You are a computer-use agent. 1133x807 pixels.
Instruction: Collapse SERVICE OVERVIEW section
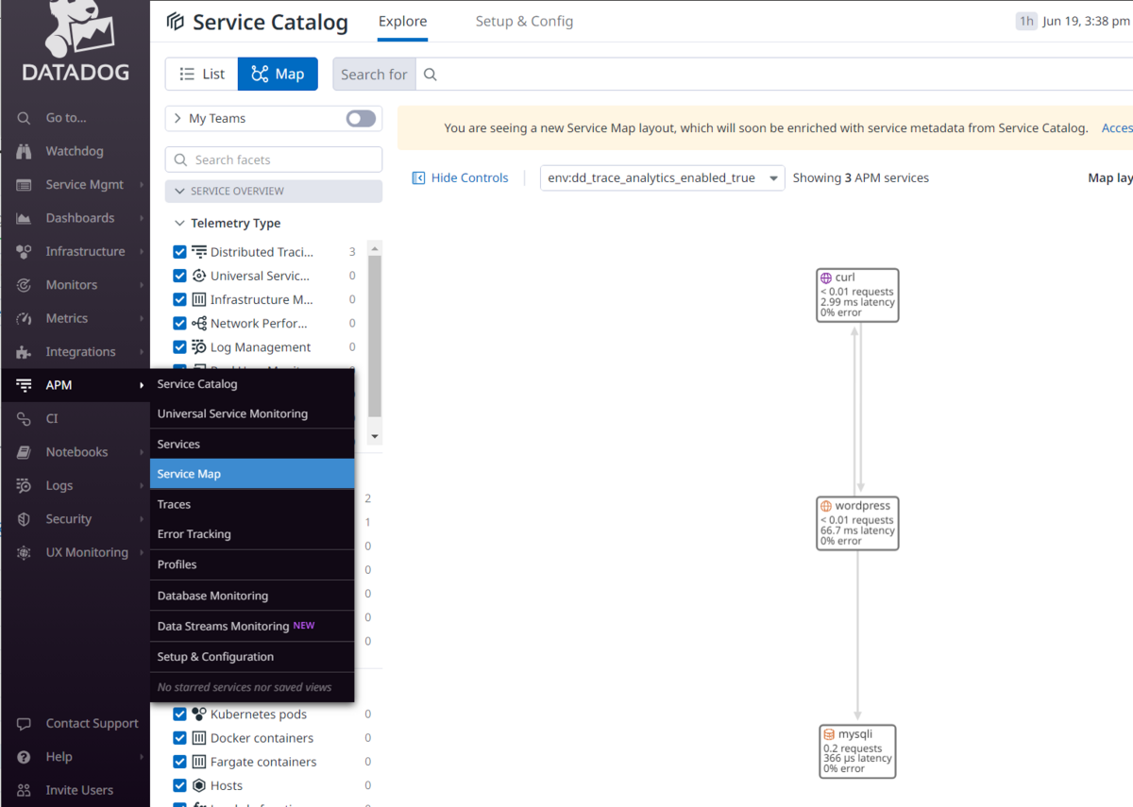(274, 191)
